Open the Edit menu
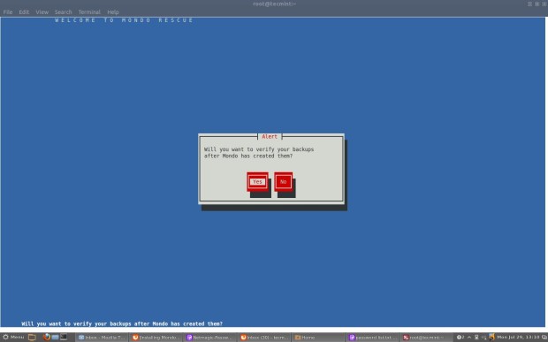This screenshot has height=342, width=548. pyautogui.click(x=24, y=11)
